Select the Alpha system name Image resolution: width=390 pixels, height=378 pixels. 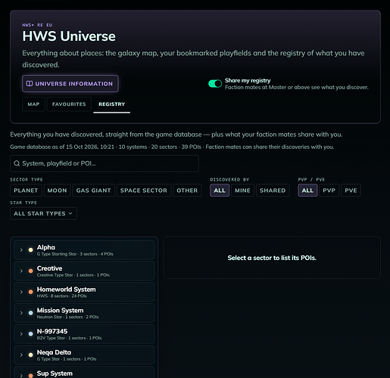[46, 247]
